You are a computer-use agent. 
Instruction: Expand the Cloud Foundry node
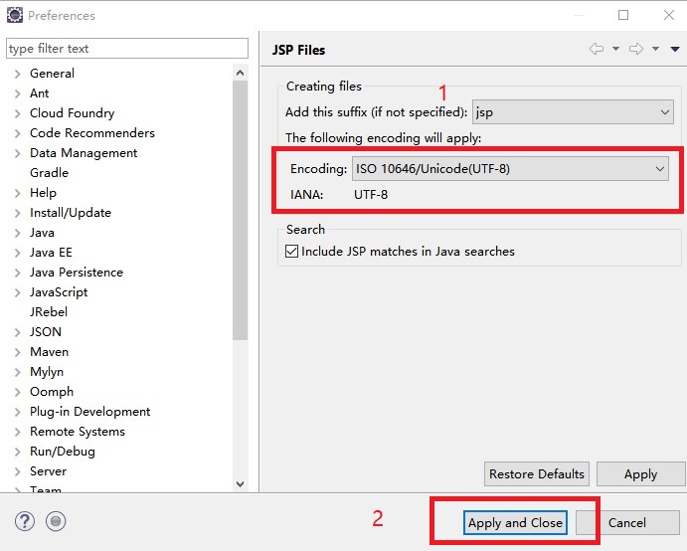pyautogui.click(x=18, y=113)
